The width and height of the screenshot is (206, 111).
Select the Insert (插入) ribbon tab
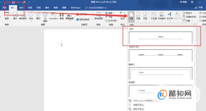13,8
